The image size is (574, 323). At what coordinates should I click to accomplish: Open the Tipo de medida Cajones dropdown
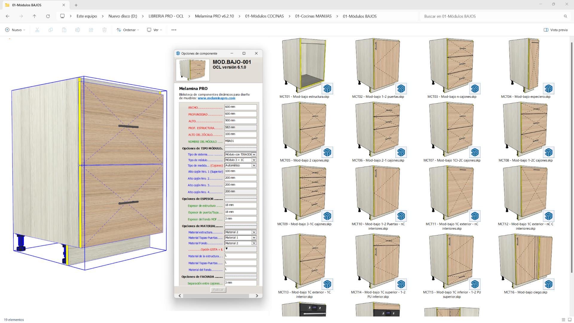tap(254, 165)
